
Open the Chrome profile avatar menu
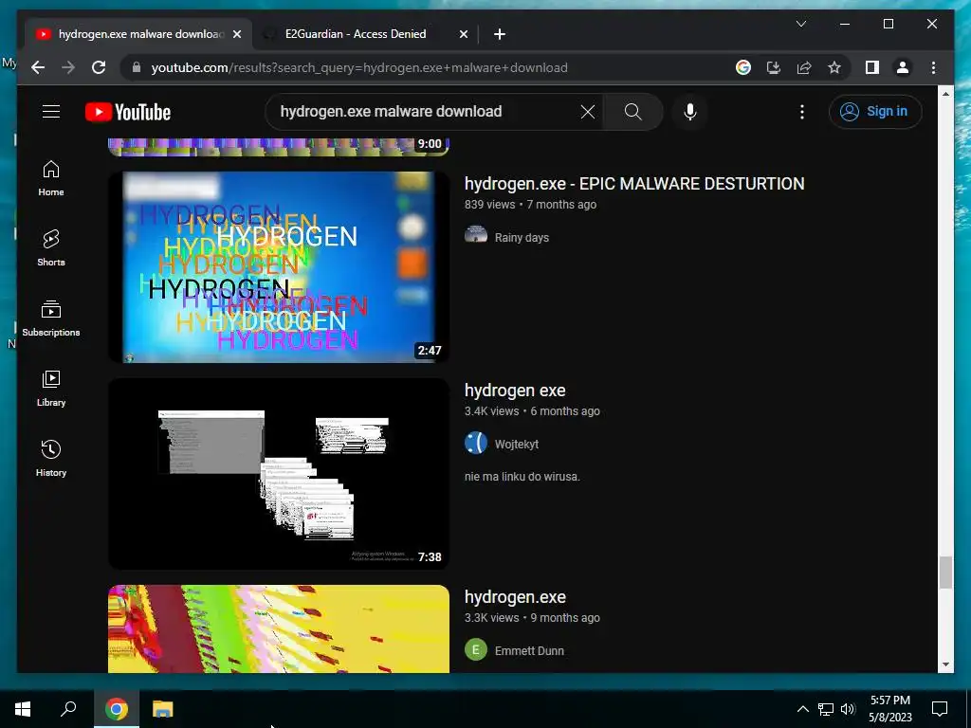(903, 67)
